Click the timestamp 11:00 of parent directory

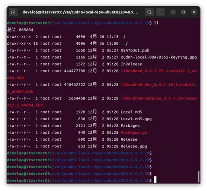point(113,44)
